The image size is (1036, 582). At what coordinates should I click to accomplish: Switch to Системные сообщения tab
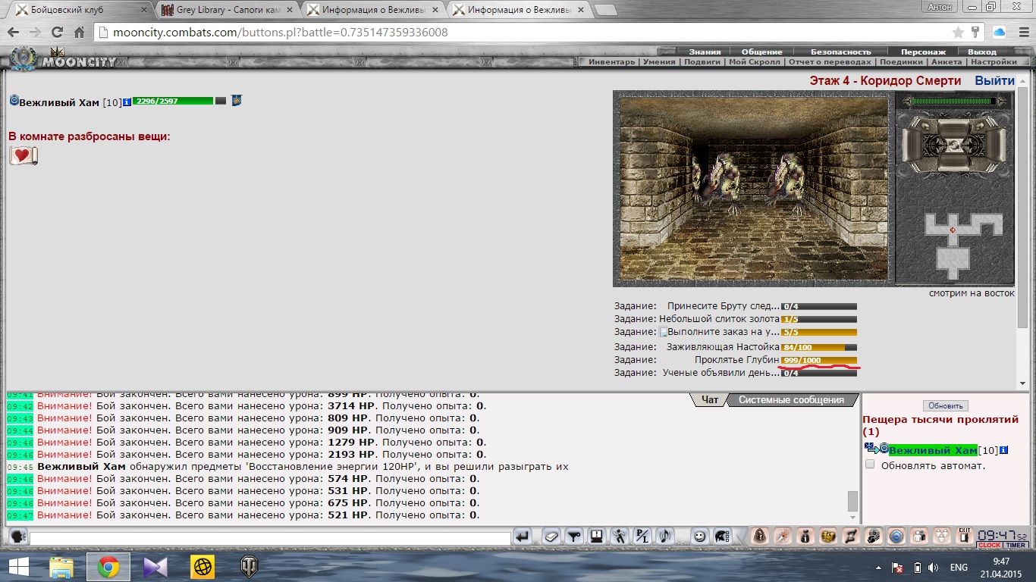pos(791,399)
